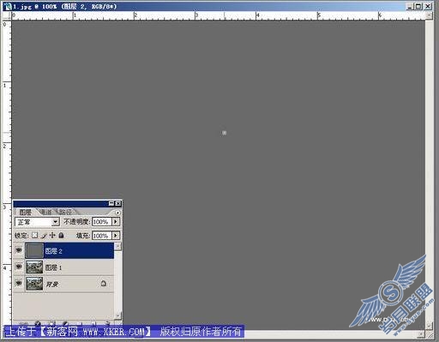Open the fill slider arrow
Screen dimensions: 439x342
116,236
